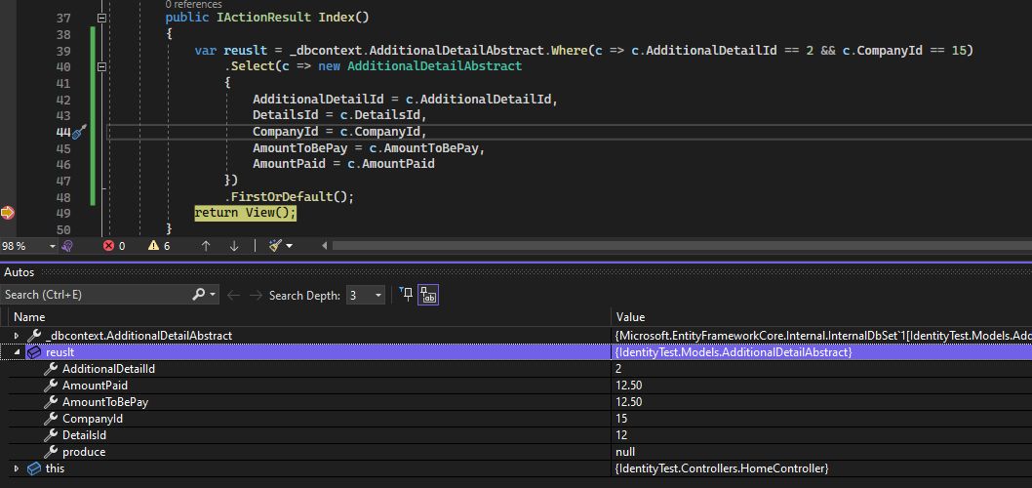Click the wrench icon next to DetailsId

51,435
